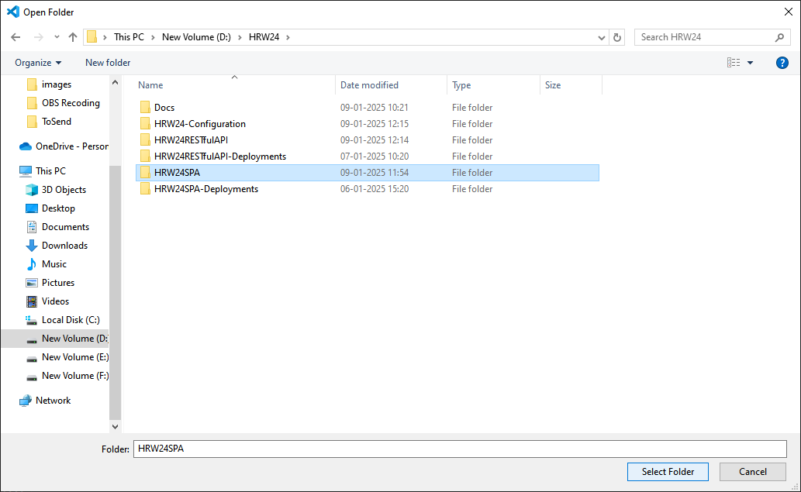Refresh the HRW24 folder listing
801x492 pixels.
[x=617, y=37]
